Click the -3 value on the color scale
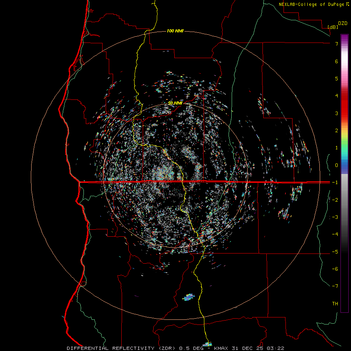The height and width of the screenshot is (351, 351). (335, 217)
